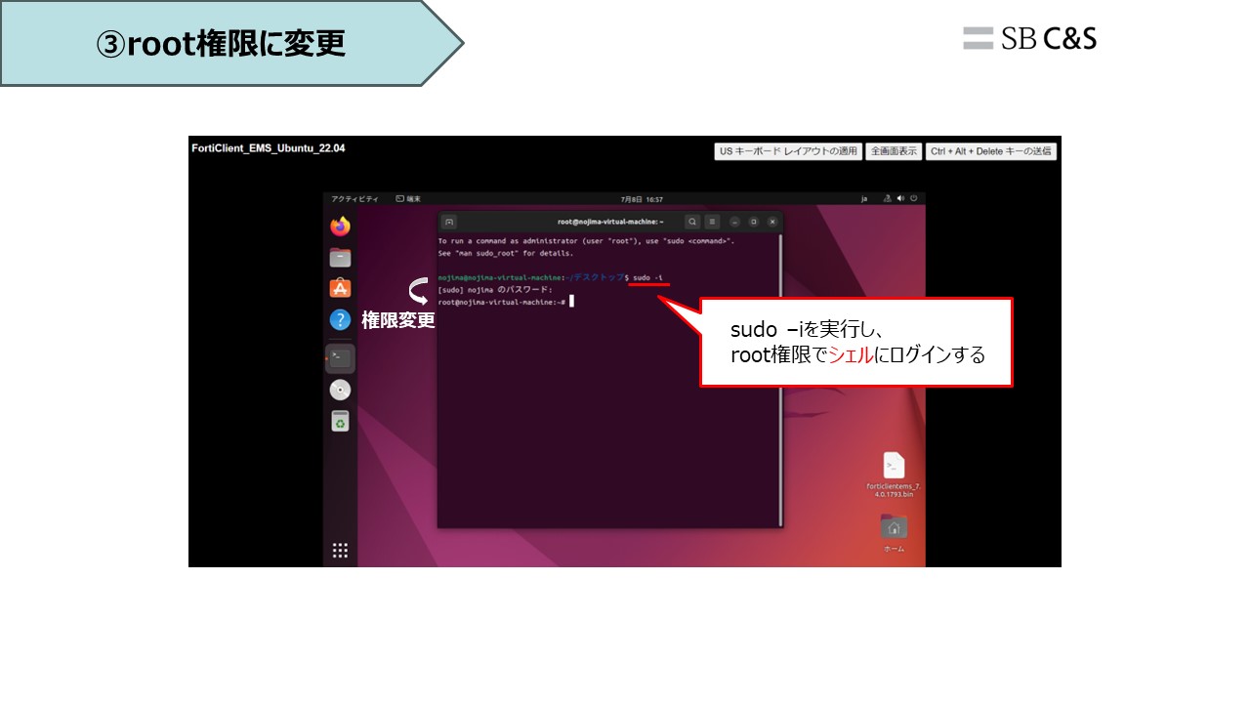Click the 全画面表示 button

[x=894, y=151]
